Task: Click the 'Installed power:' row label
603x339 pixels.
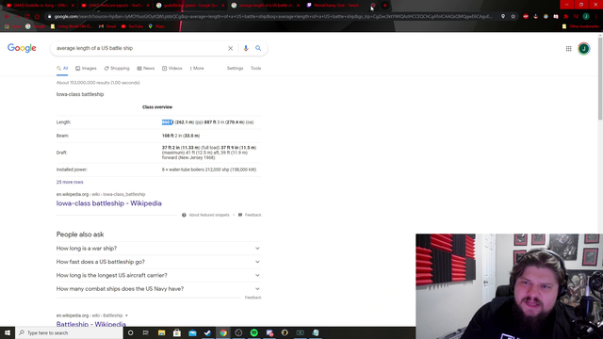Action: point(72,169)
